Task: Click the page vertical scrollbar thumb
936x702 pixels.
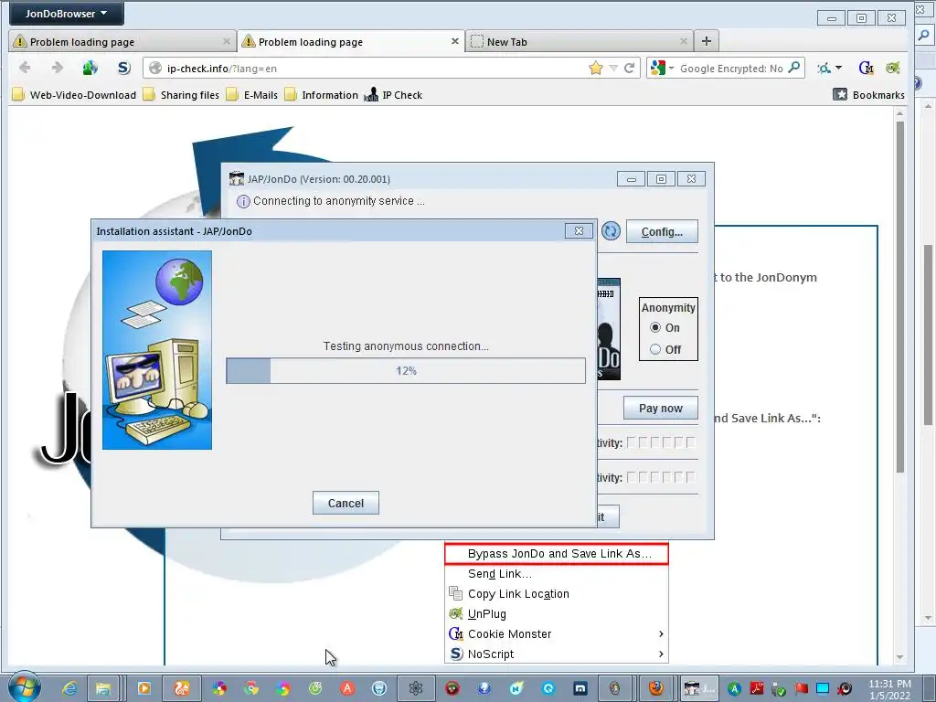Action: [x=900, y=297]
